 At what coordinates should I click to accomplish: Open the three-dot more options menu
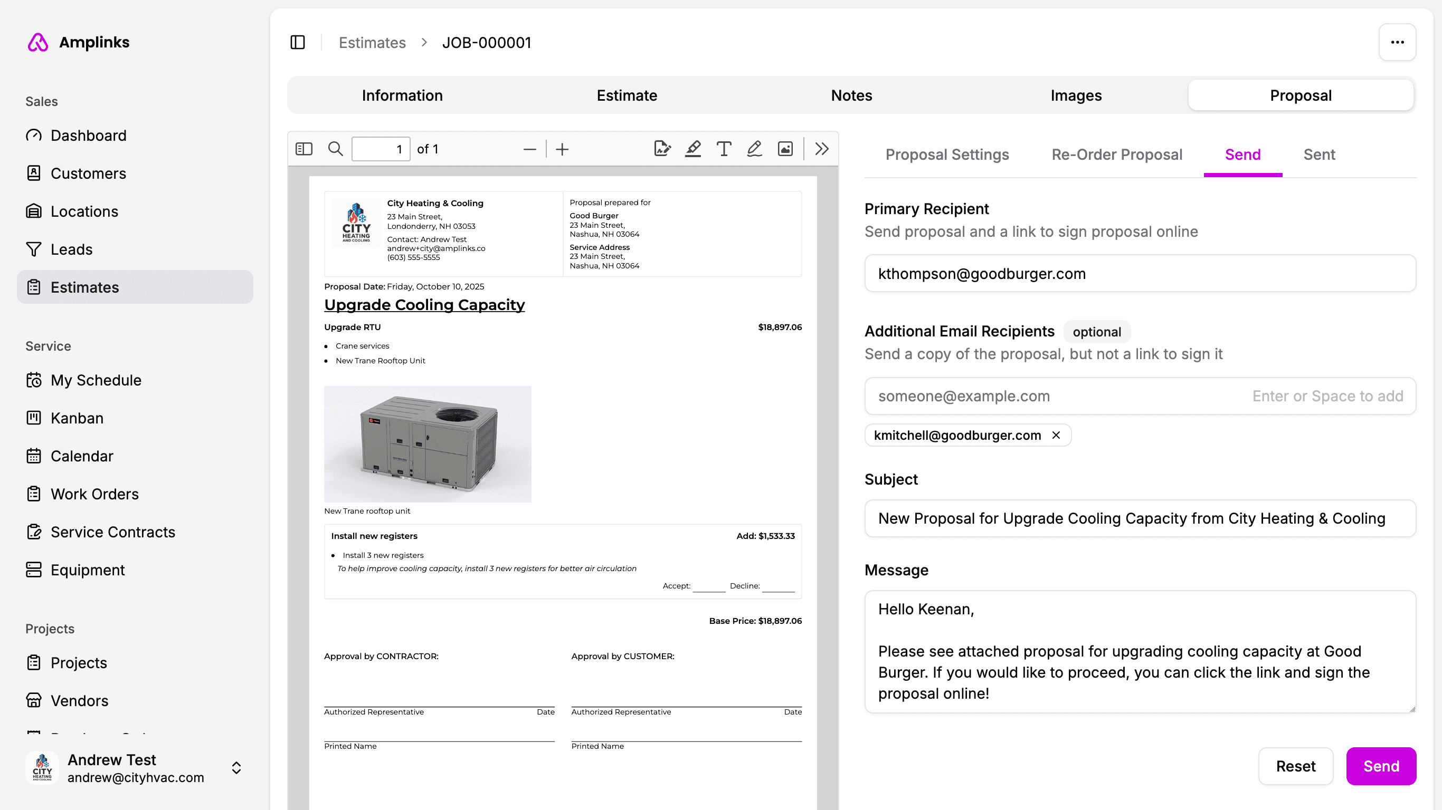(x=1397, y=43)
